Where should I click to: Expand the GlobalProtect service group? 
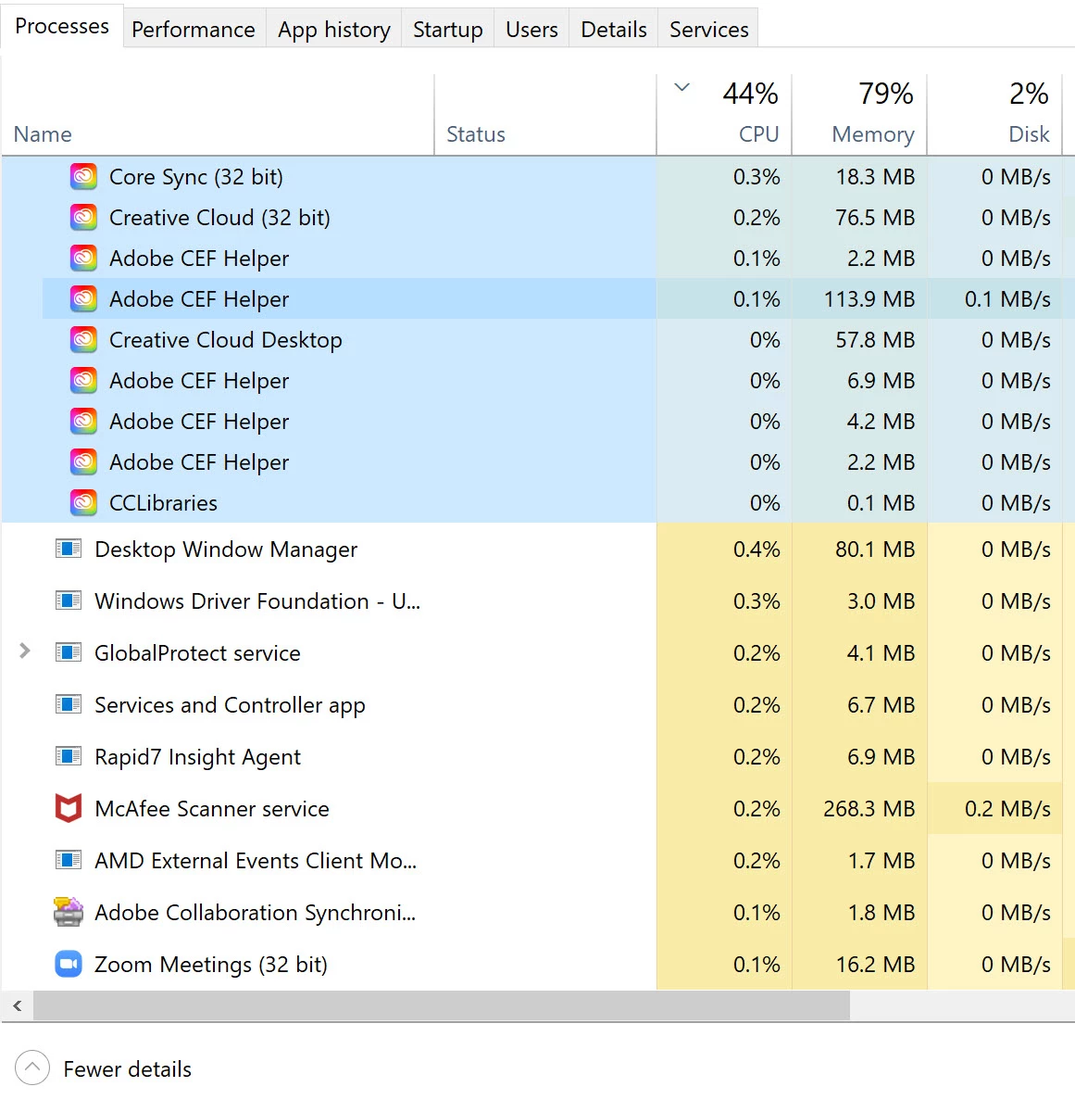25,651
